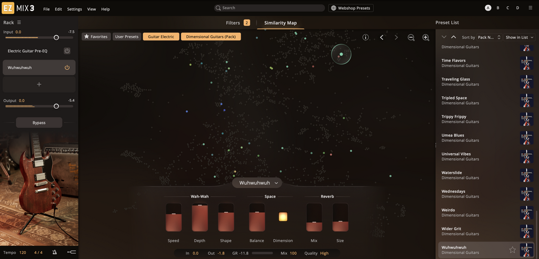Toggle power for Wuhwuhwuh effect
The width and height of the screenshot is (539, 259).
[67, 68]
